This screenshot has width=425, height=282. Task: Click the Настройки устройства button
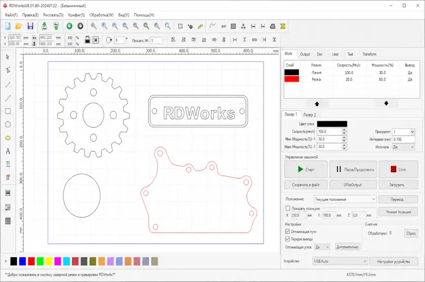393,262
